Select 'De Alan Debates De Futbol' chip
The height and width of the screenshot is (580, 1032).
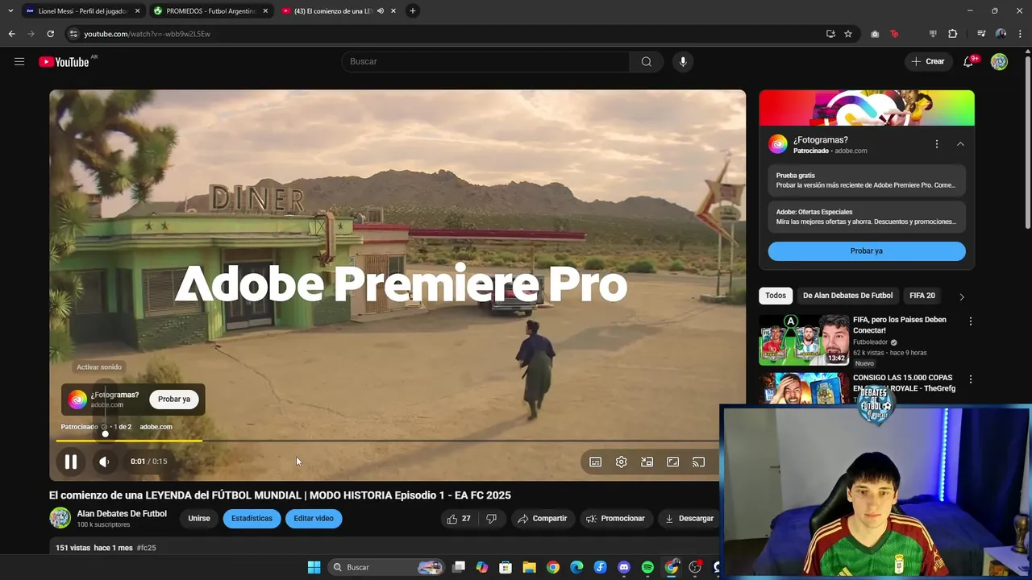pos(847,296)
